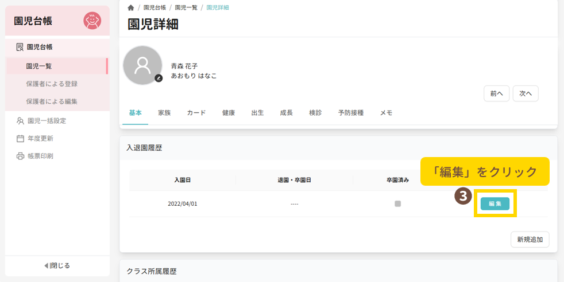Click the avatar edit pencil icon

[x=159, y=78]
